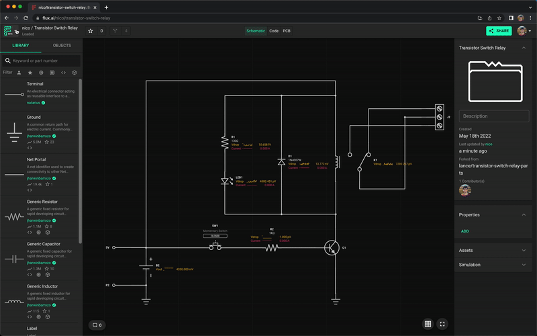The width and height of the screenshot is (537, 336).
Task: Switch to the LIBRARY tab
Action: (21, 45)
